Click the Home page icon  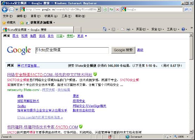(105, 29)
